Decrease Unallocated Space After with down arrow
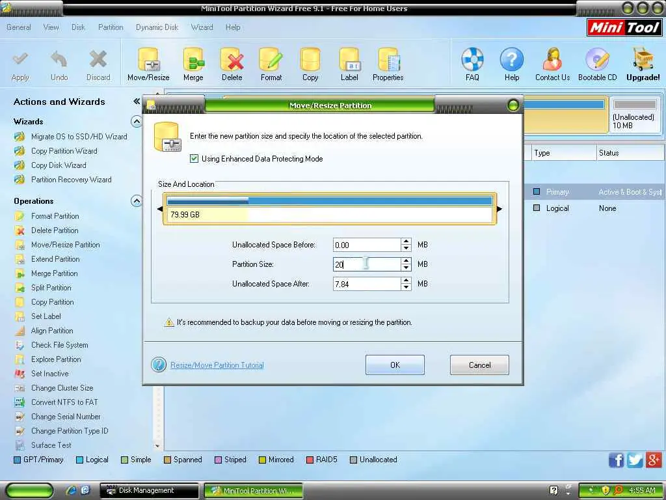666x500 pixels. (406, 287)
